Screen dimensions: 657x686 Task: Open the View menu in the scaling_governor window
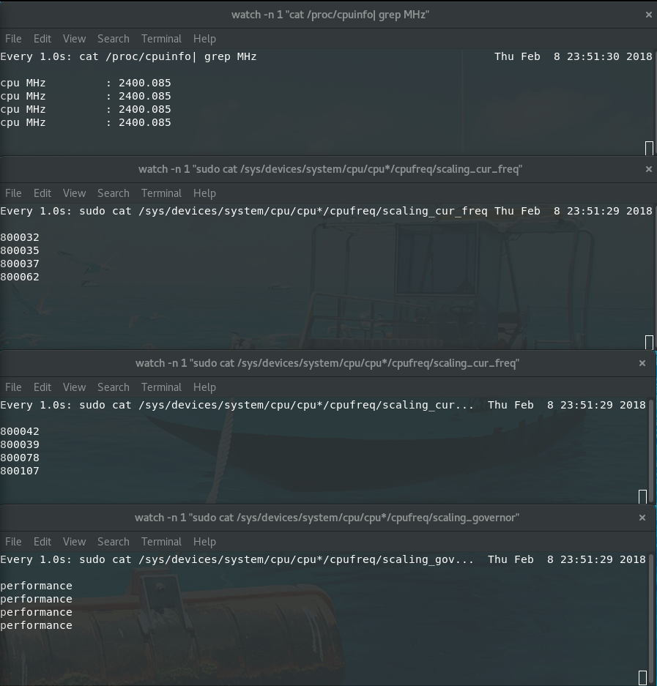(73, 541)
